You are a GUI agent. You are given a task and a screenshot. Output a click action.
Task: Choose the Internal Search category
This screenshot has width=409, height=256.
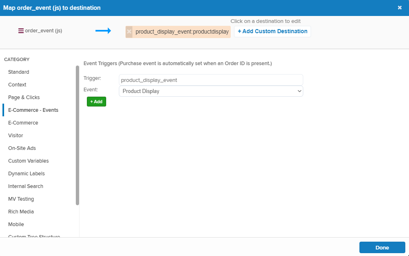pyautogui.click(x=25, y=186)
